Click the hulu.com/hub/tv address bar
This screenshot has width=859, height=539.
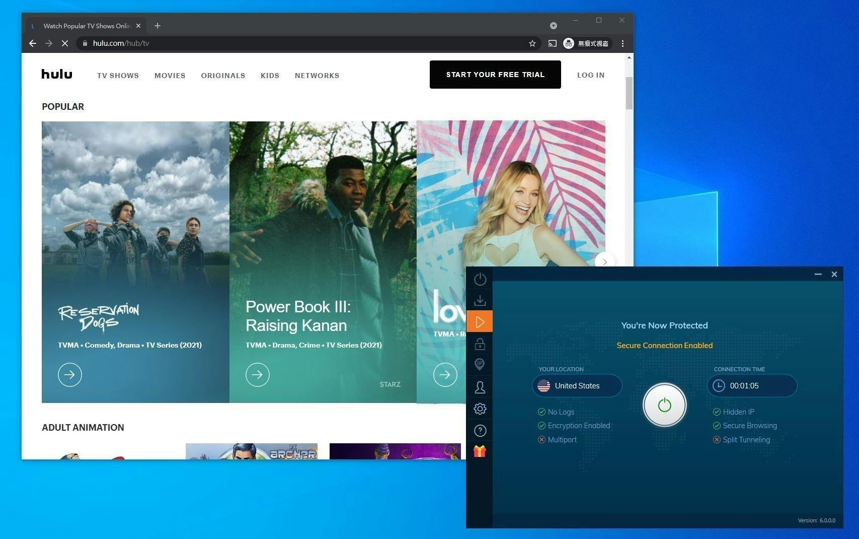point(308,43)
